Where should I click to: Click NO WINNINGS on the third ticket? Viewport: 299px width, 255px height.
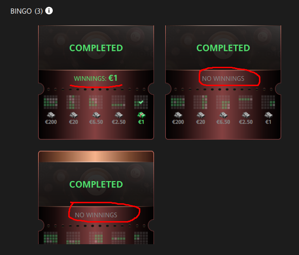(96, 215)
